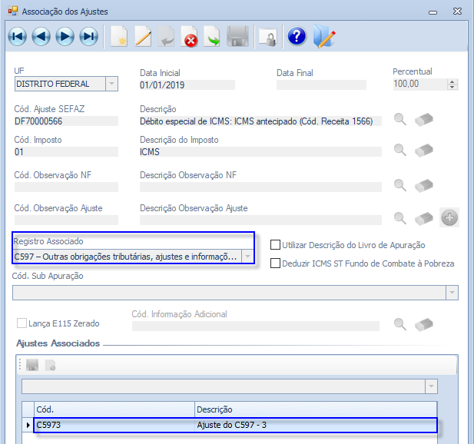Viewport: 474px width, 444px height.
Task: Clear Cód. Informação Adicional eraser
Action: [x=424, y=325]
